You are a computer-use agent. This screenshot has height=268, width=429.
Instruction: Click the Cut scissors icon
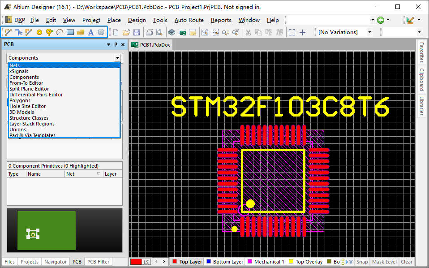(248, 32)
